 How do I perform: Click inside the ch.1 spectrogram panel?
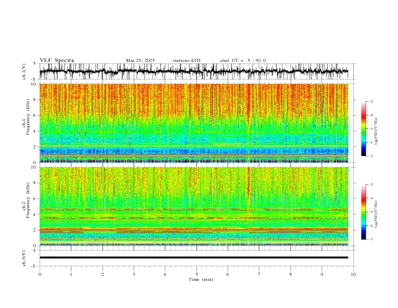[193, 123]
